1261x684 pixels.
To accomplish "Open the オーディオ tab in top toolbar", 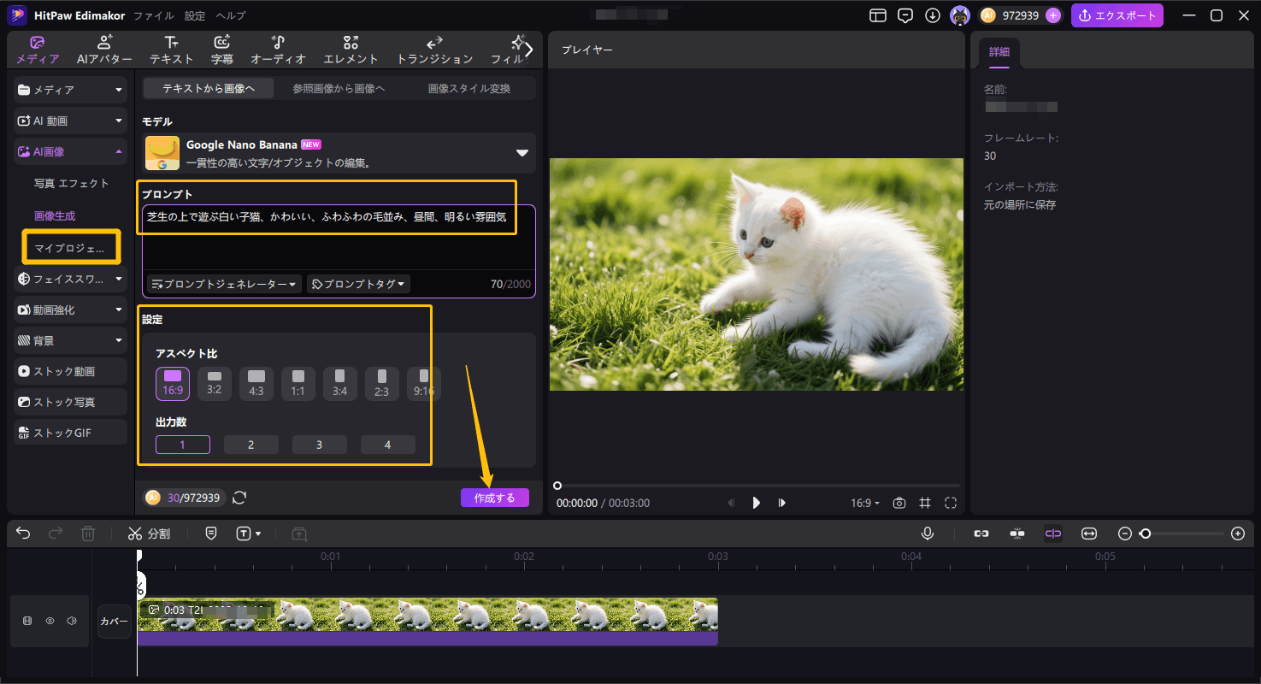I will (278, 50).
